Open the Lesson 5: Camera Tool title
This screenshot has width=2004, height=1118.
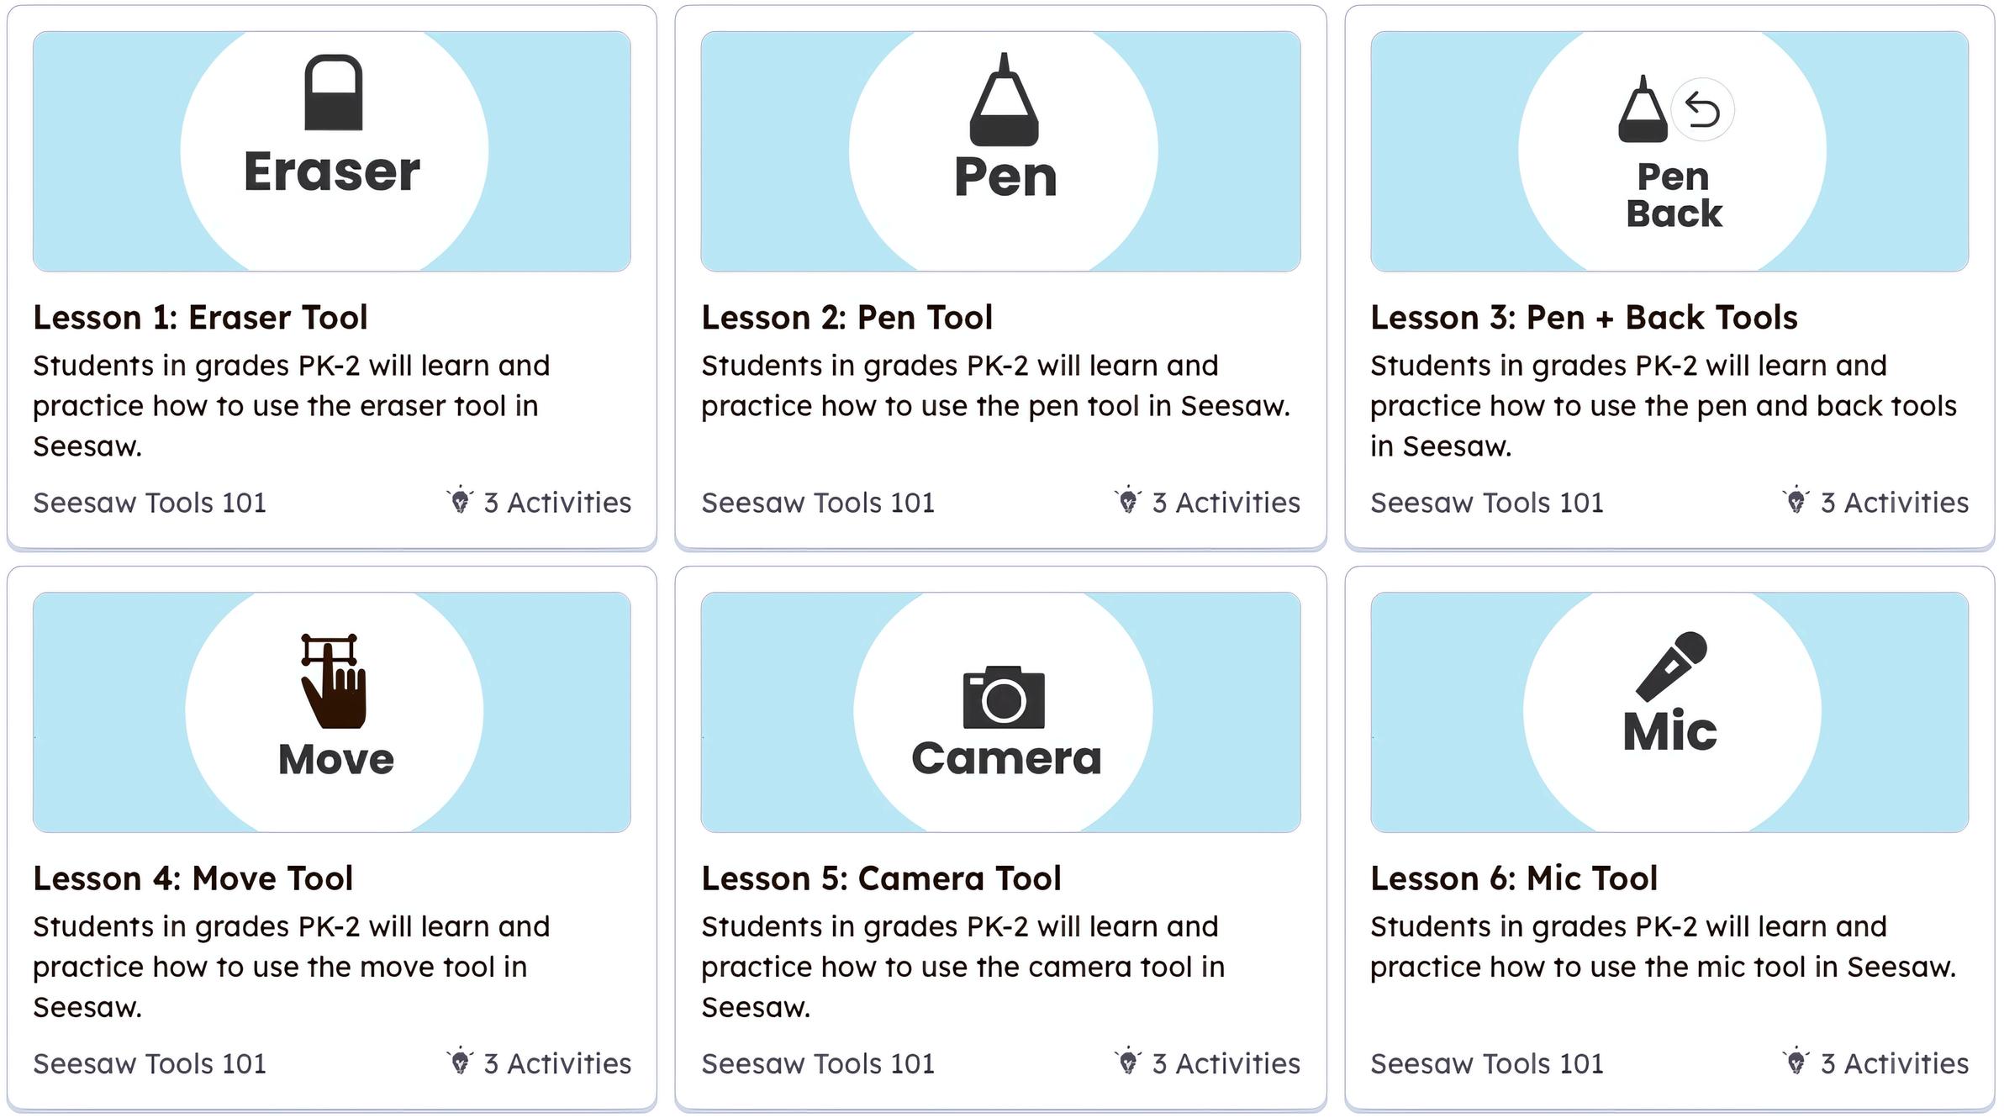[x=881, y=878]
